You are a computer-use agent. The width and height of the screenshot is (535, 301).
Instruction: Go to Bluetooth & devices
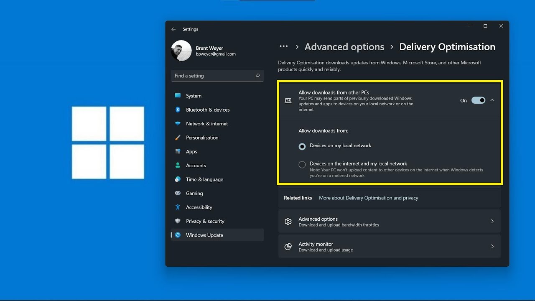pos(217,110)
